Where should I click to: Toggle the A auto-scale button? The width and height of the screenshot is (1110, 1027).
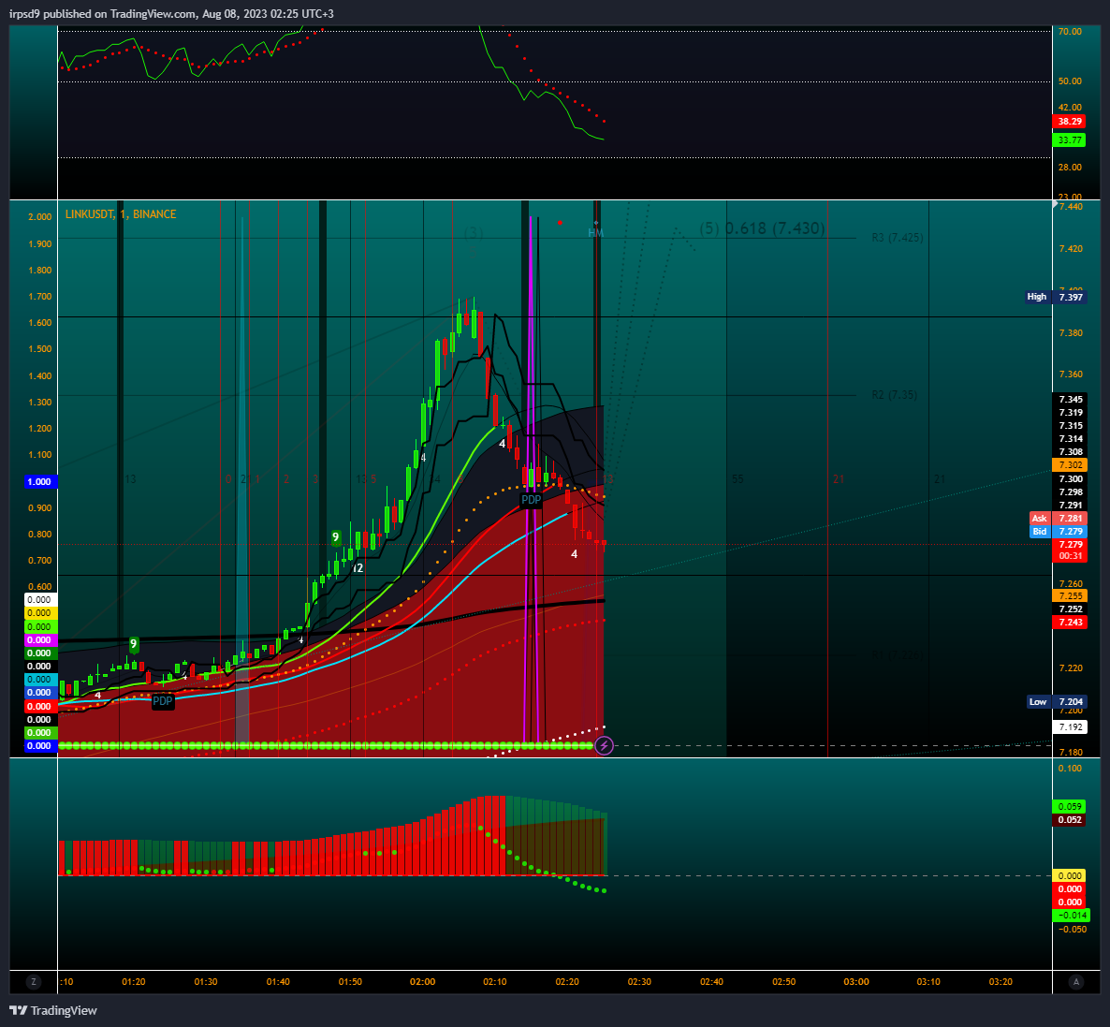(1076, 982)
